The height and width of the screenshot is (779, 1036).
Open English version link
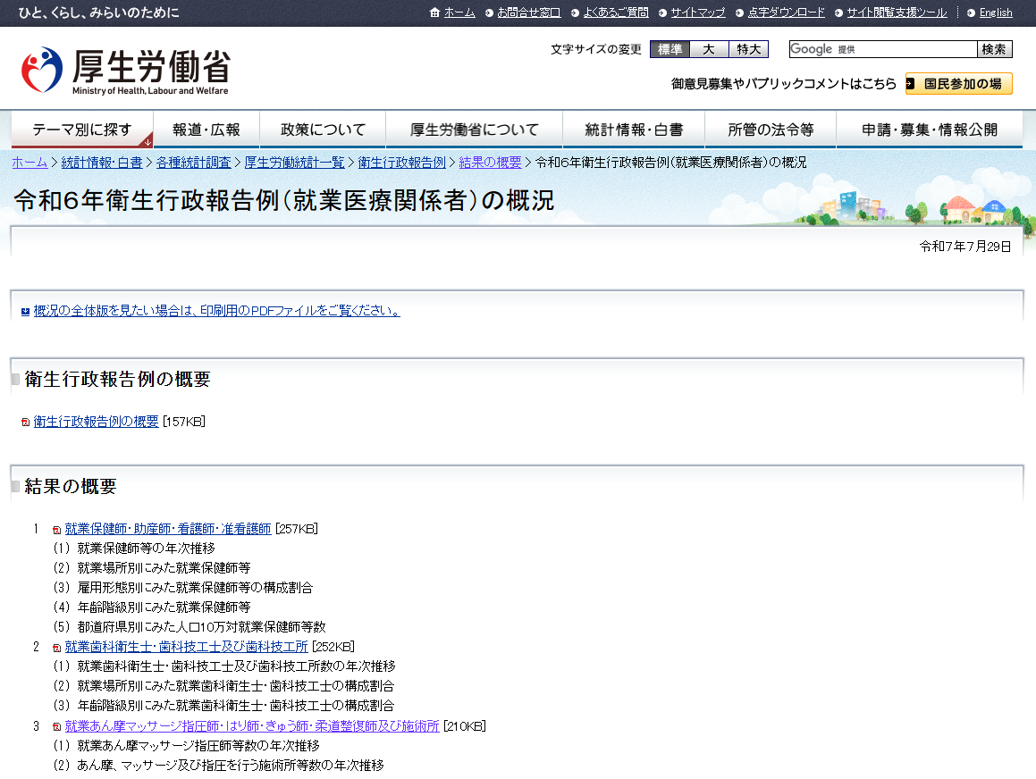[995, 13]
